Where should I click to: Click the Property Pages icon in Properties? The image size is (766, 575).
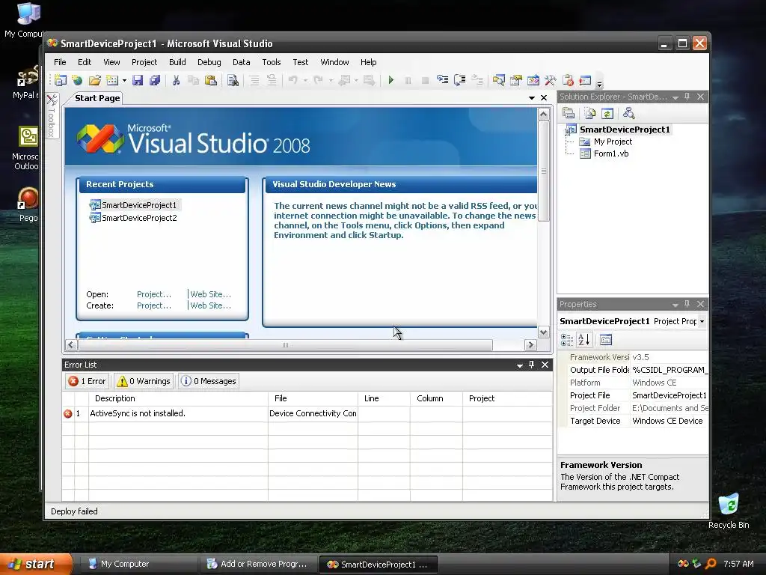click(606, 339)
